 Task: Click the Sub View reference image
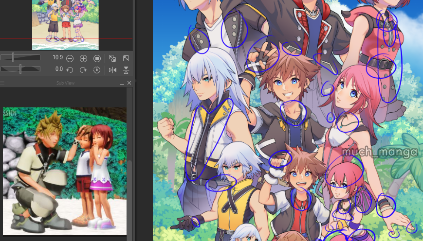tap(65, 171)
